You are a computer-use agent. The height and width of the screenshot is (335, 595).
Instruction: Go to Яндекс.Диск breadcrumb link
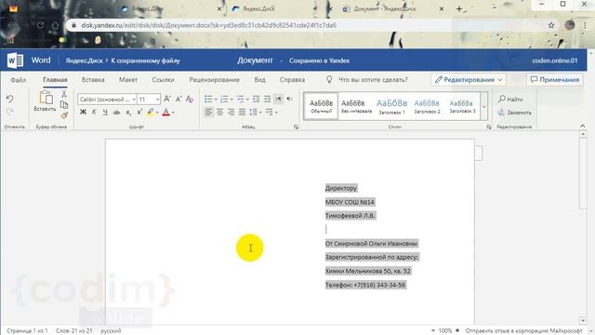85,60
